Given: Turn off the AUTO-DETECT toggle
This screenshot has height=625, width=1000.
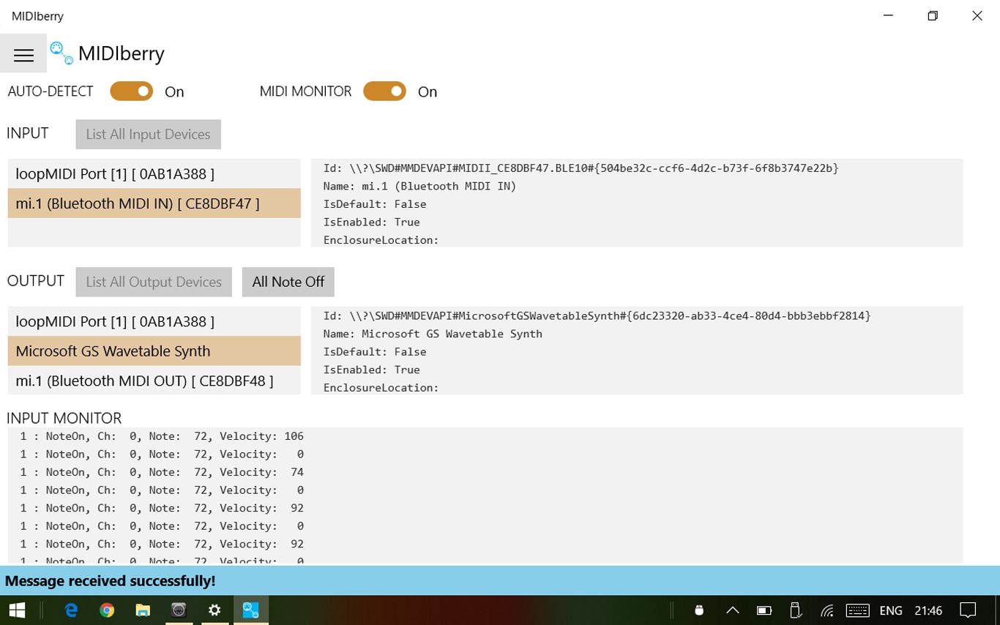Looking at the screenshot, I should (131, 91).
